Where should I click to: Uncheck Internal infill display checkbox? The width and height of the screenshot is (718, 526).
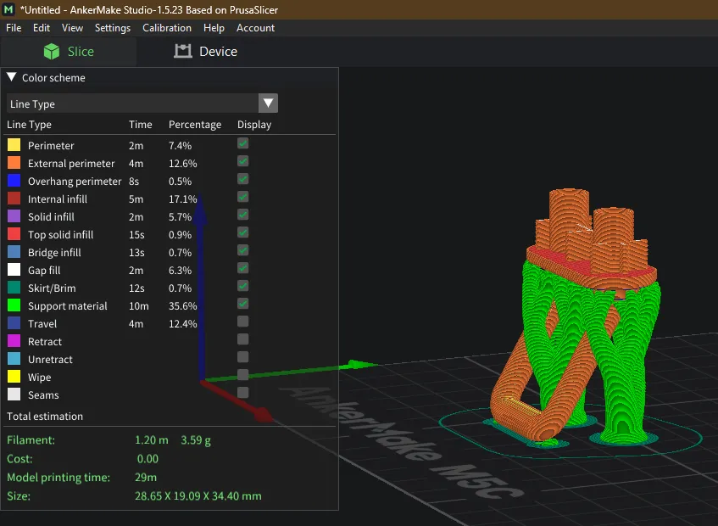243,197
